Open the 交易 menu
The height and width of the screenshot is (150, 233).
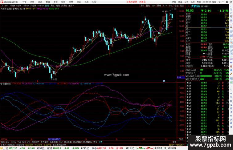[x=71, y=2]
